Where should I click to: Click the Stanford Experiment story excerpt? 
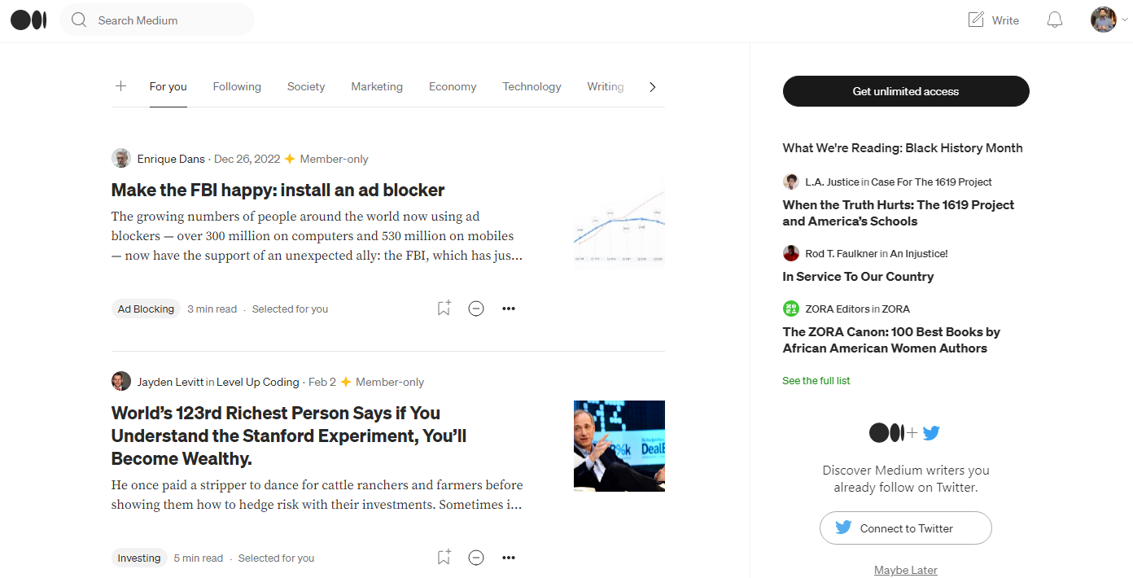[x=317, y=495]
